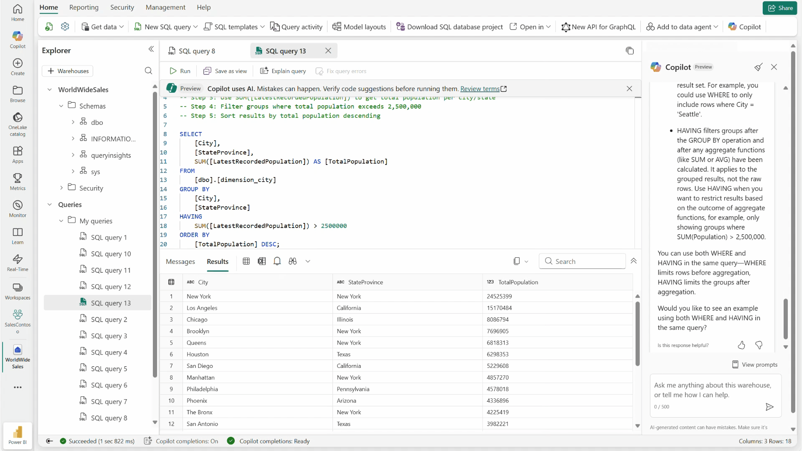Click the Excel export icon in results toolbar
The height and width of the screenshot is (451, 802).
pyautogui.click(x=262, y=261)
